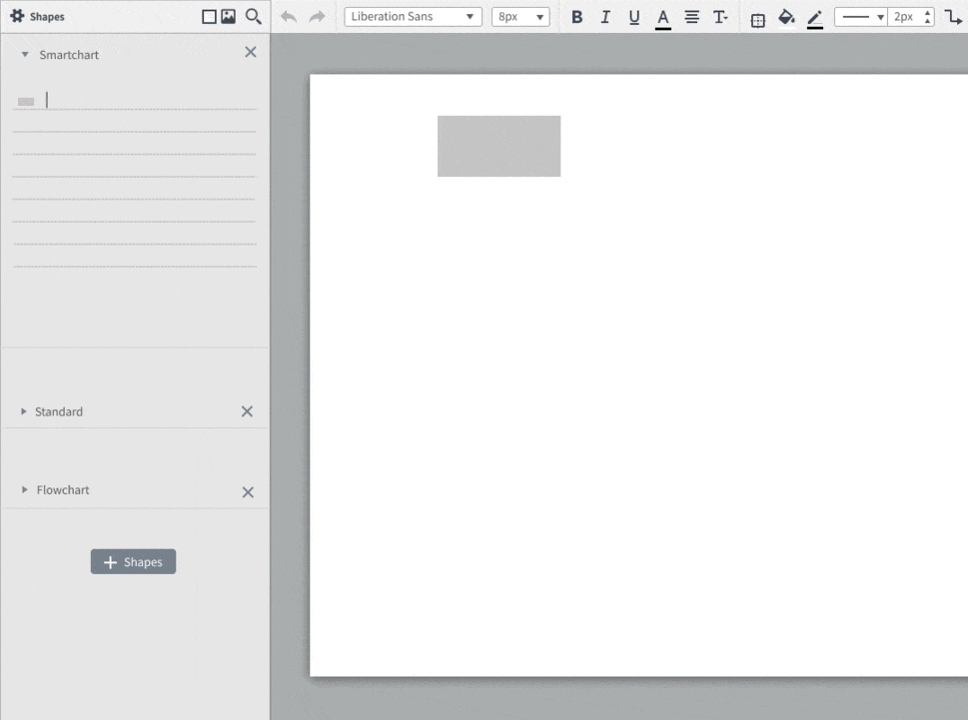Open the Shapes settings gear icon
The image size is (968, 720).
[x=17, y=16]
